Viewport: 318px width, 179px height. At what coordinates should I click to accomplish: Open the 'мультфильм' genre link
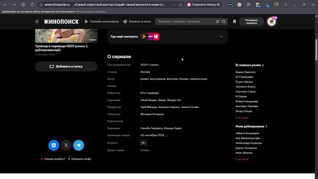(x=158, y=79)
